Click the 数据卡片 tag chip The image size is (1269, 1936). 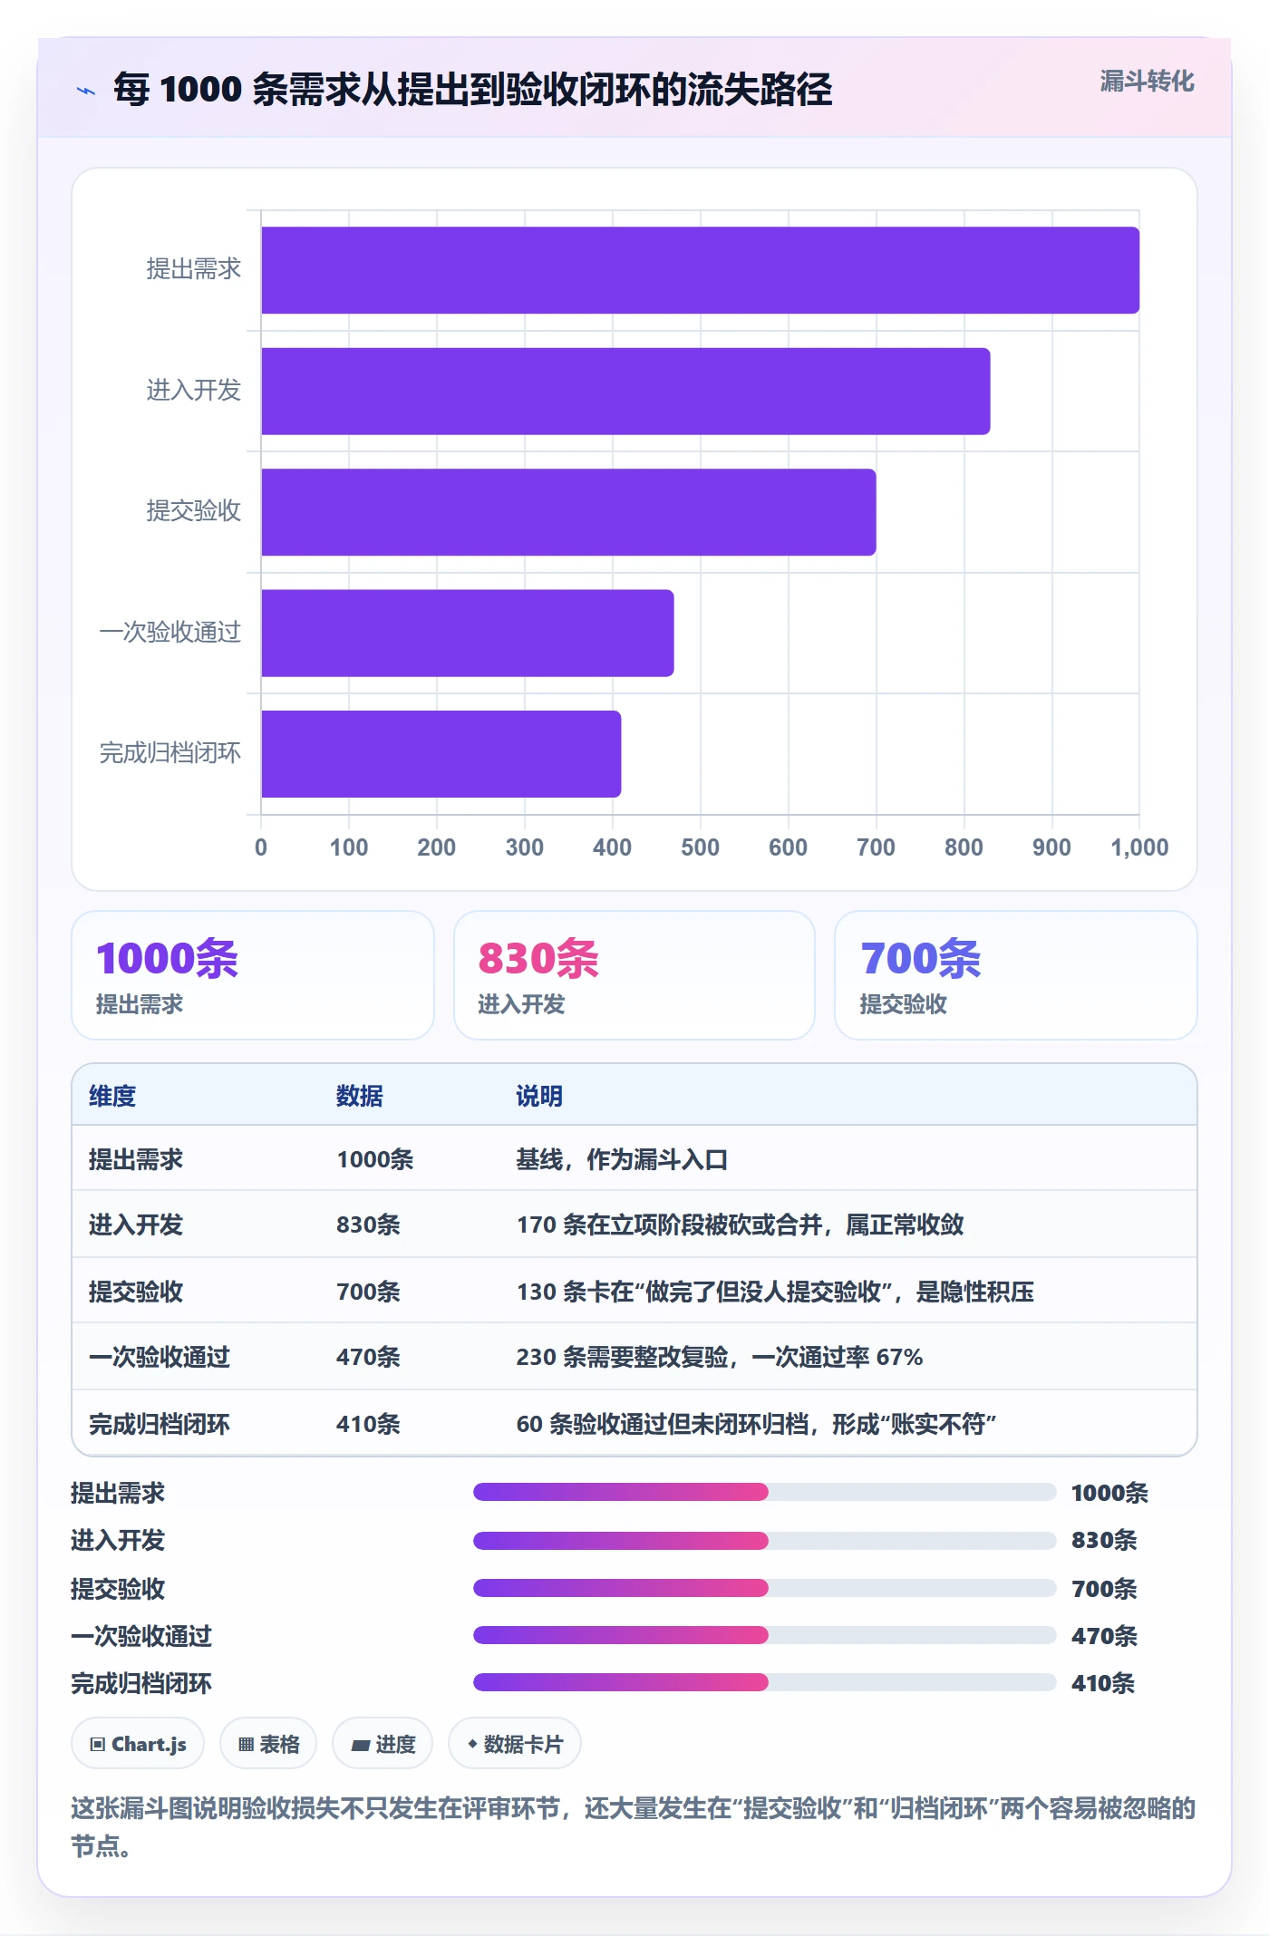[515, 1744]
